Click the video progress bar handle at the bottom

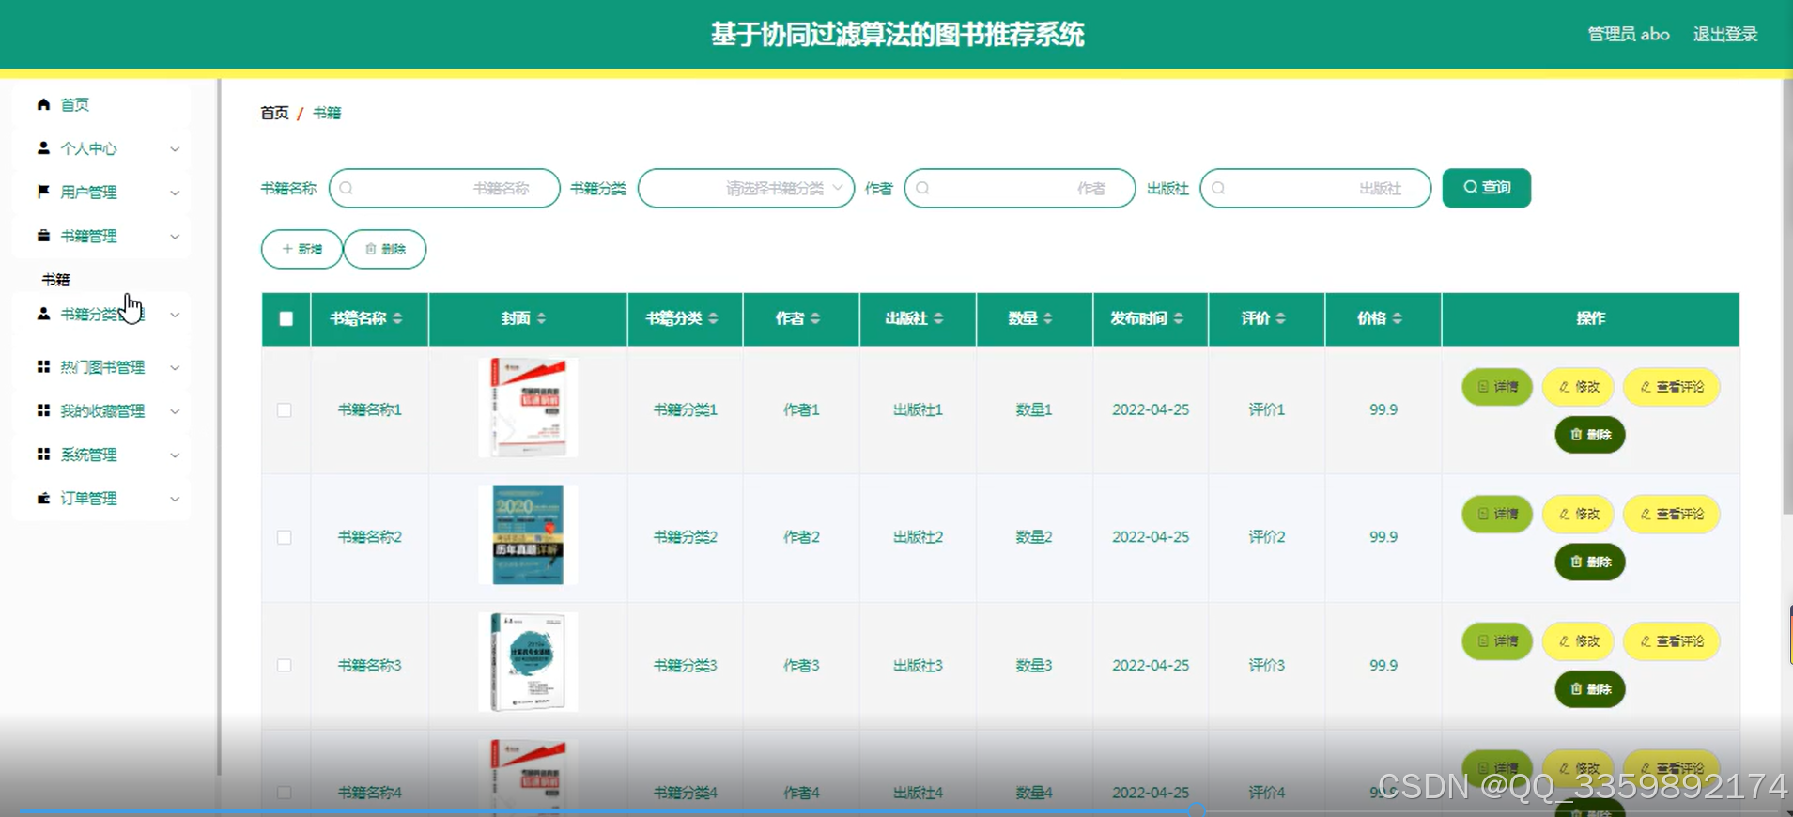click(x=1197, y=809)
